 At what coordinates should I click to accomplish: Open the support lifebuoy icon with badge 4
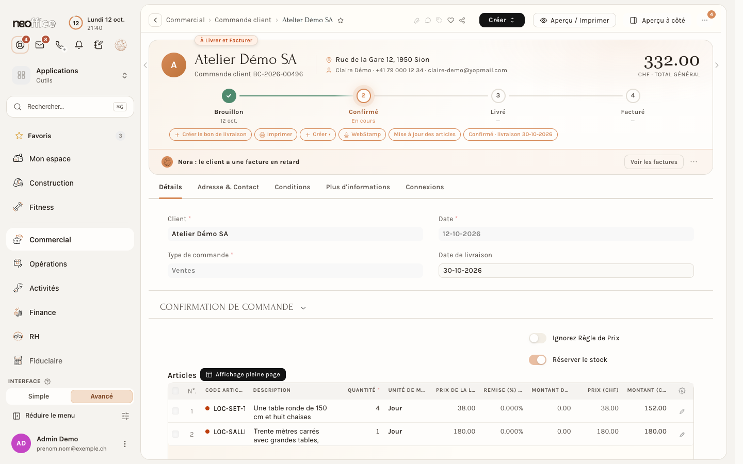[20, 45]
